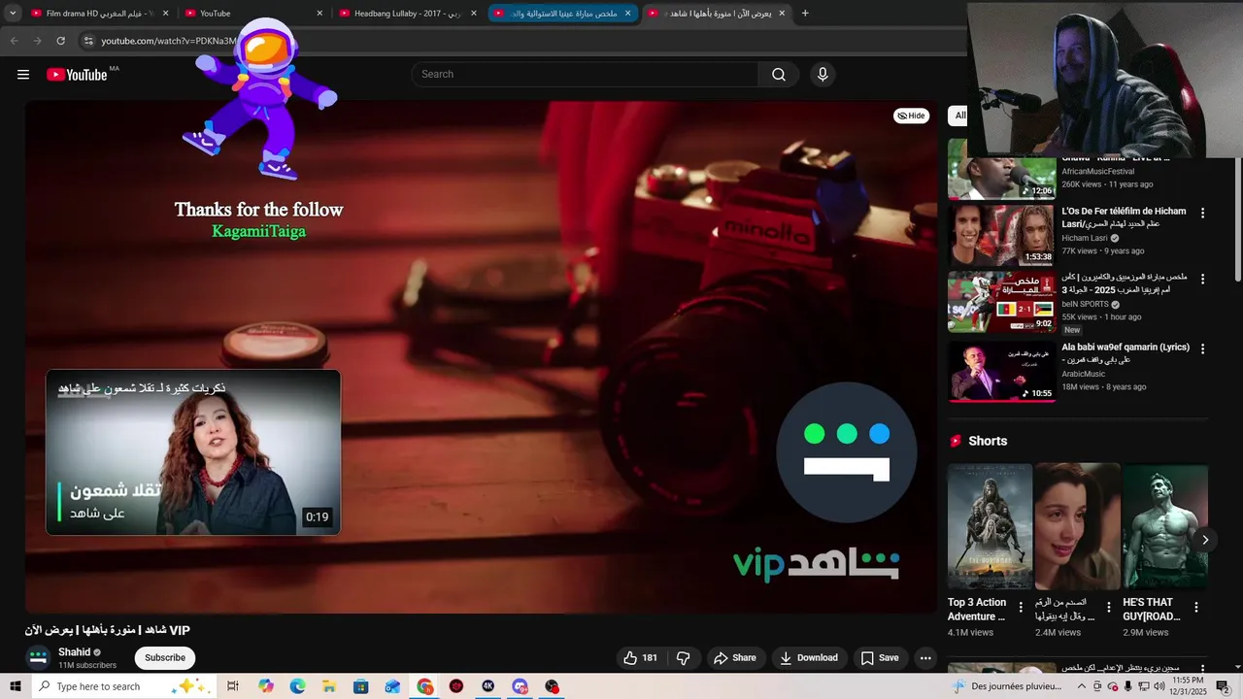This screenshot has height=699, width=1243.
Task: Show hidden system tray icons
Action: [x=1082, y=686]
